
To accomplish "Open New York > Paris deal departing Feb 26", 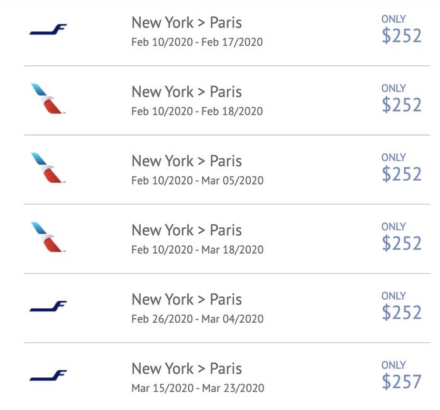I will (227, 308).
